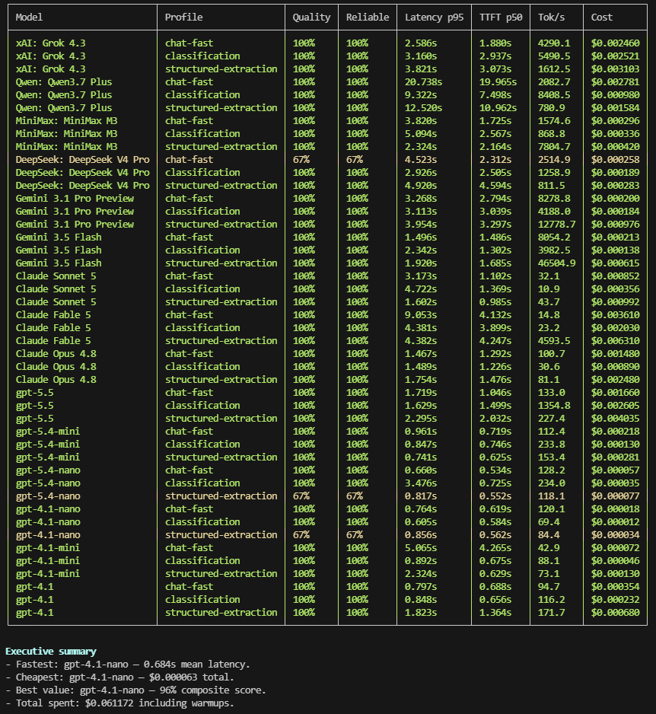Click the cost "$0.000018"
This screenshot has width=656, height=714.
click(615, 509)
